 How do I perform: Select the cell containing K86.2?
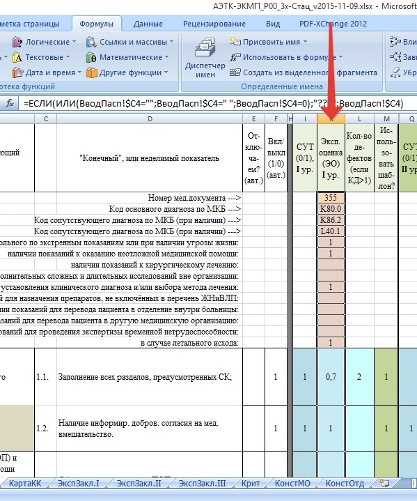click(331, 220)
